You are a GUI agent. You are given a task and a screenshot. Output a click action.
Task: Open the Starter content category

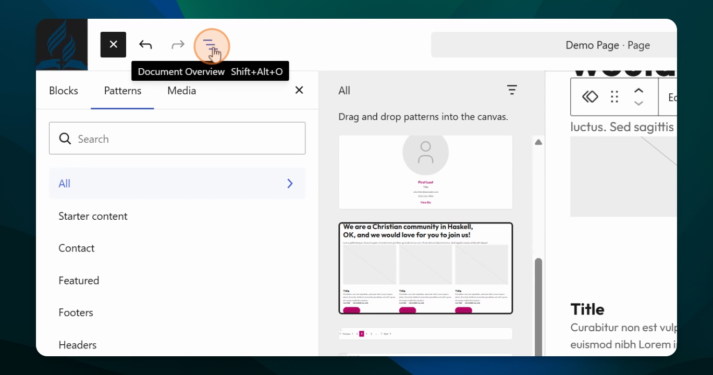[x=177, y=216]
